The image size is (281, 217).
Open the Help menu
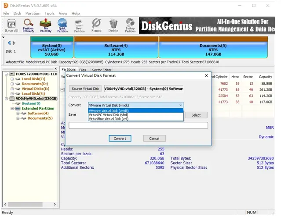[76, 14]
